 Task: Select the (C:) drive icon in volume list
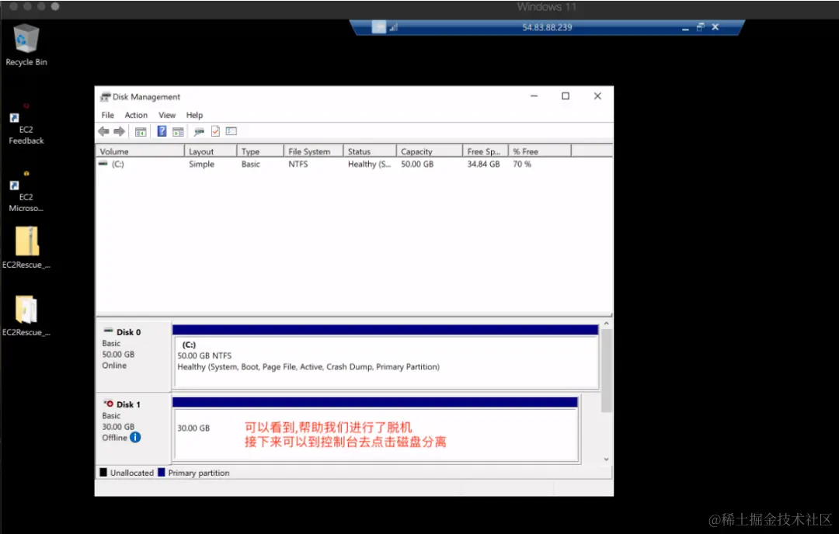[x=103, y=164]
